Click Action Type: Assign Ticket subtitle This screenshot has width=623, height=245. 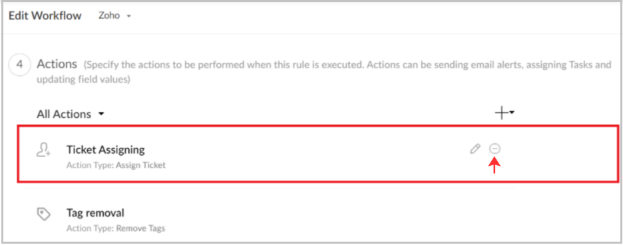click(116, 164)
